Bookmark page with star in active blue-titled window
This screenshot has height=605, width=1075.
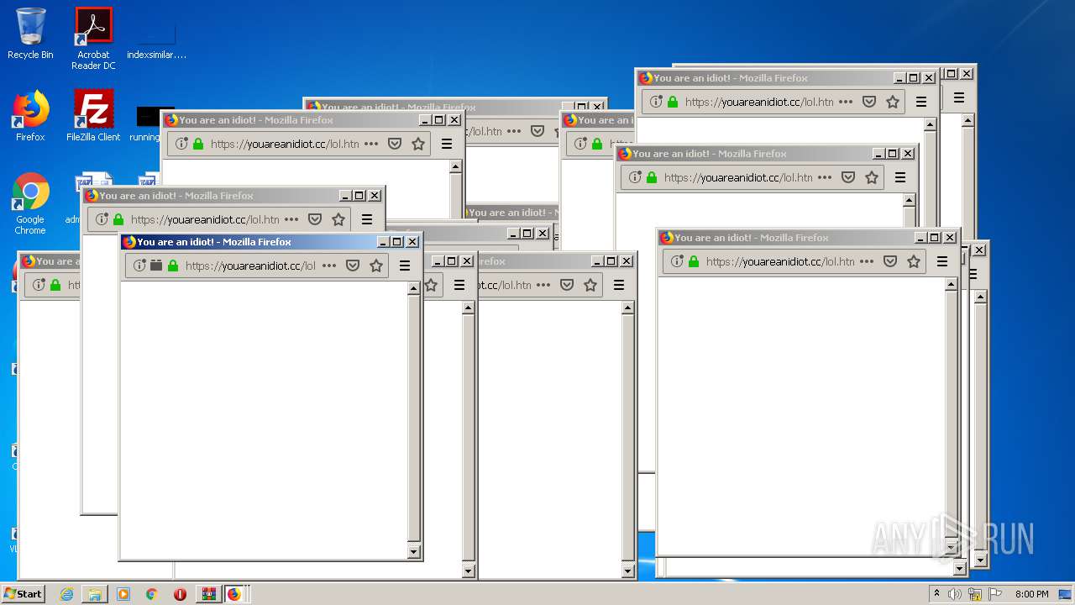click(x=376, y=266)
